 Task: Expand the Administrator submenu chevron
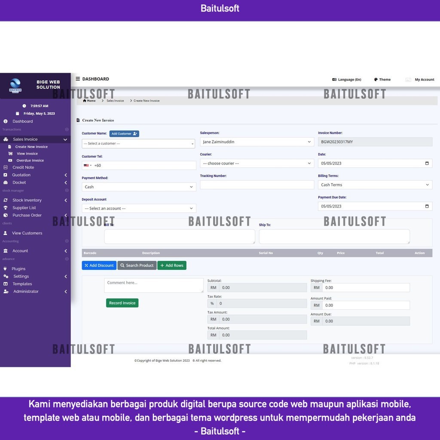click(66, 292)
